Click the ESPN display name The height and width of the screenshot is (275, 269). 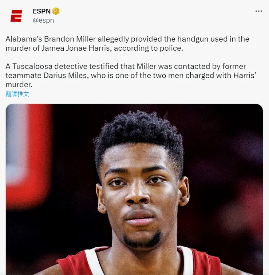pyautogui.click(x=41, y=11)
